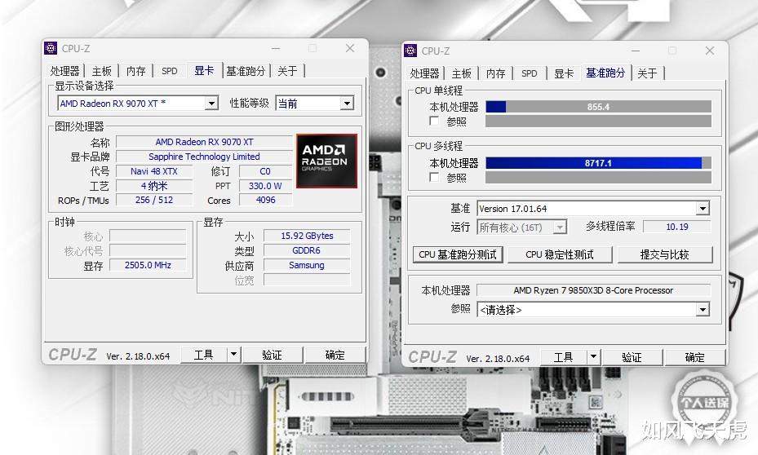Click ROPs / TMUs value 256 / 512
The height and width of the screenshot is (455, 758).
click(154, 200)
